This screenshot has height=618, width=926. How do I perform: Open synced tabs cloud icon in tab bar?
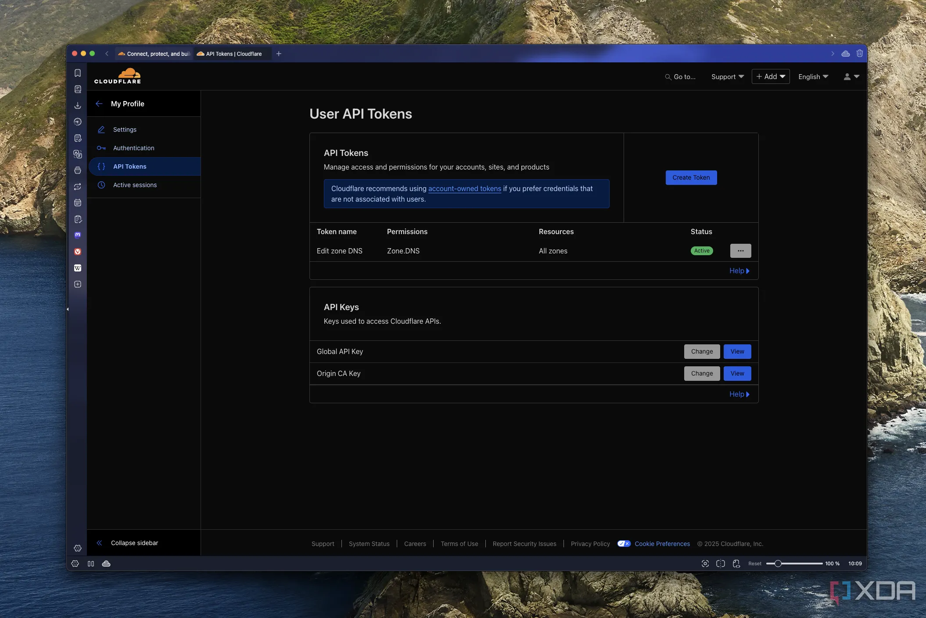(x=846, y=54)
